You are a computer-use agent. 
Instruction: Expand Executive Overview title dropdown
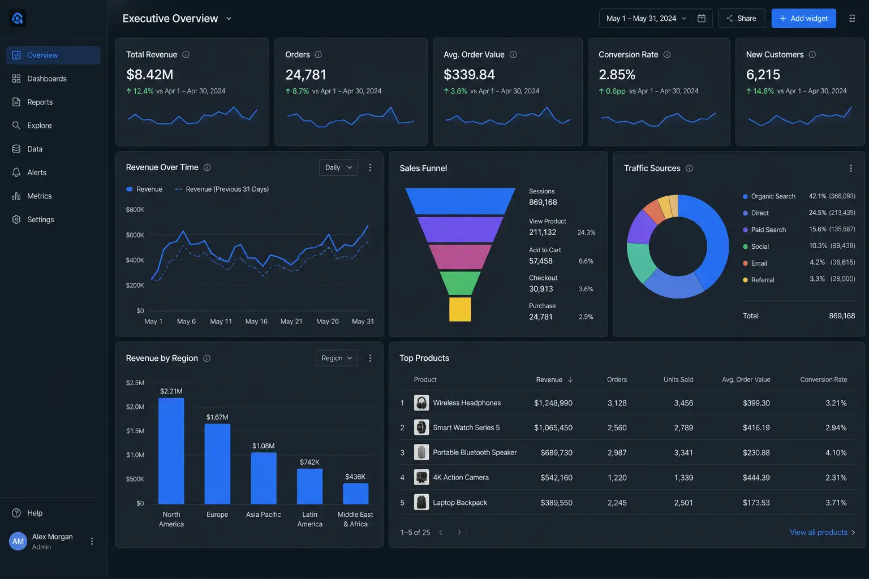[229, 19]
